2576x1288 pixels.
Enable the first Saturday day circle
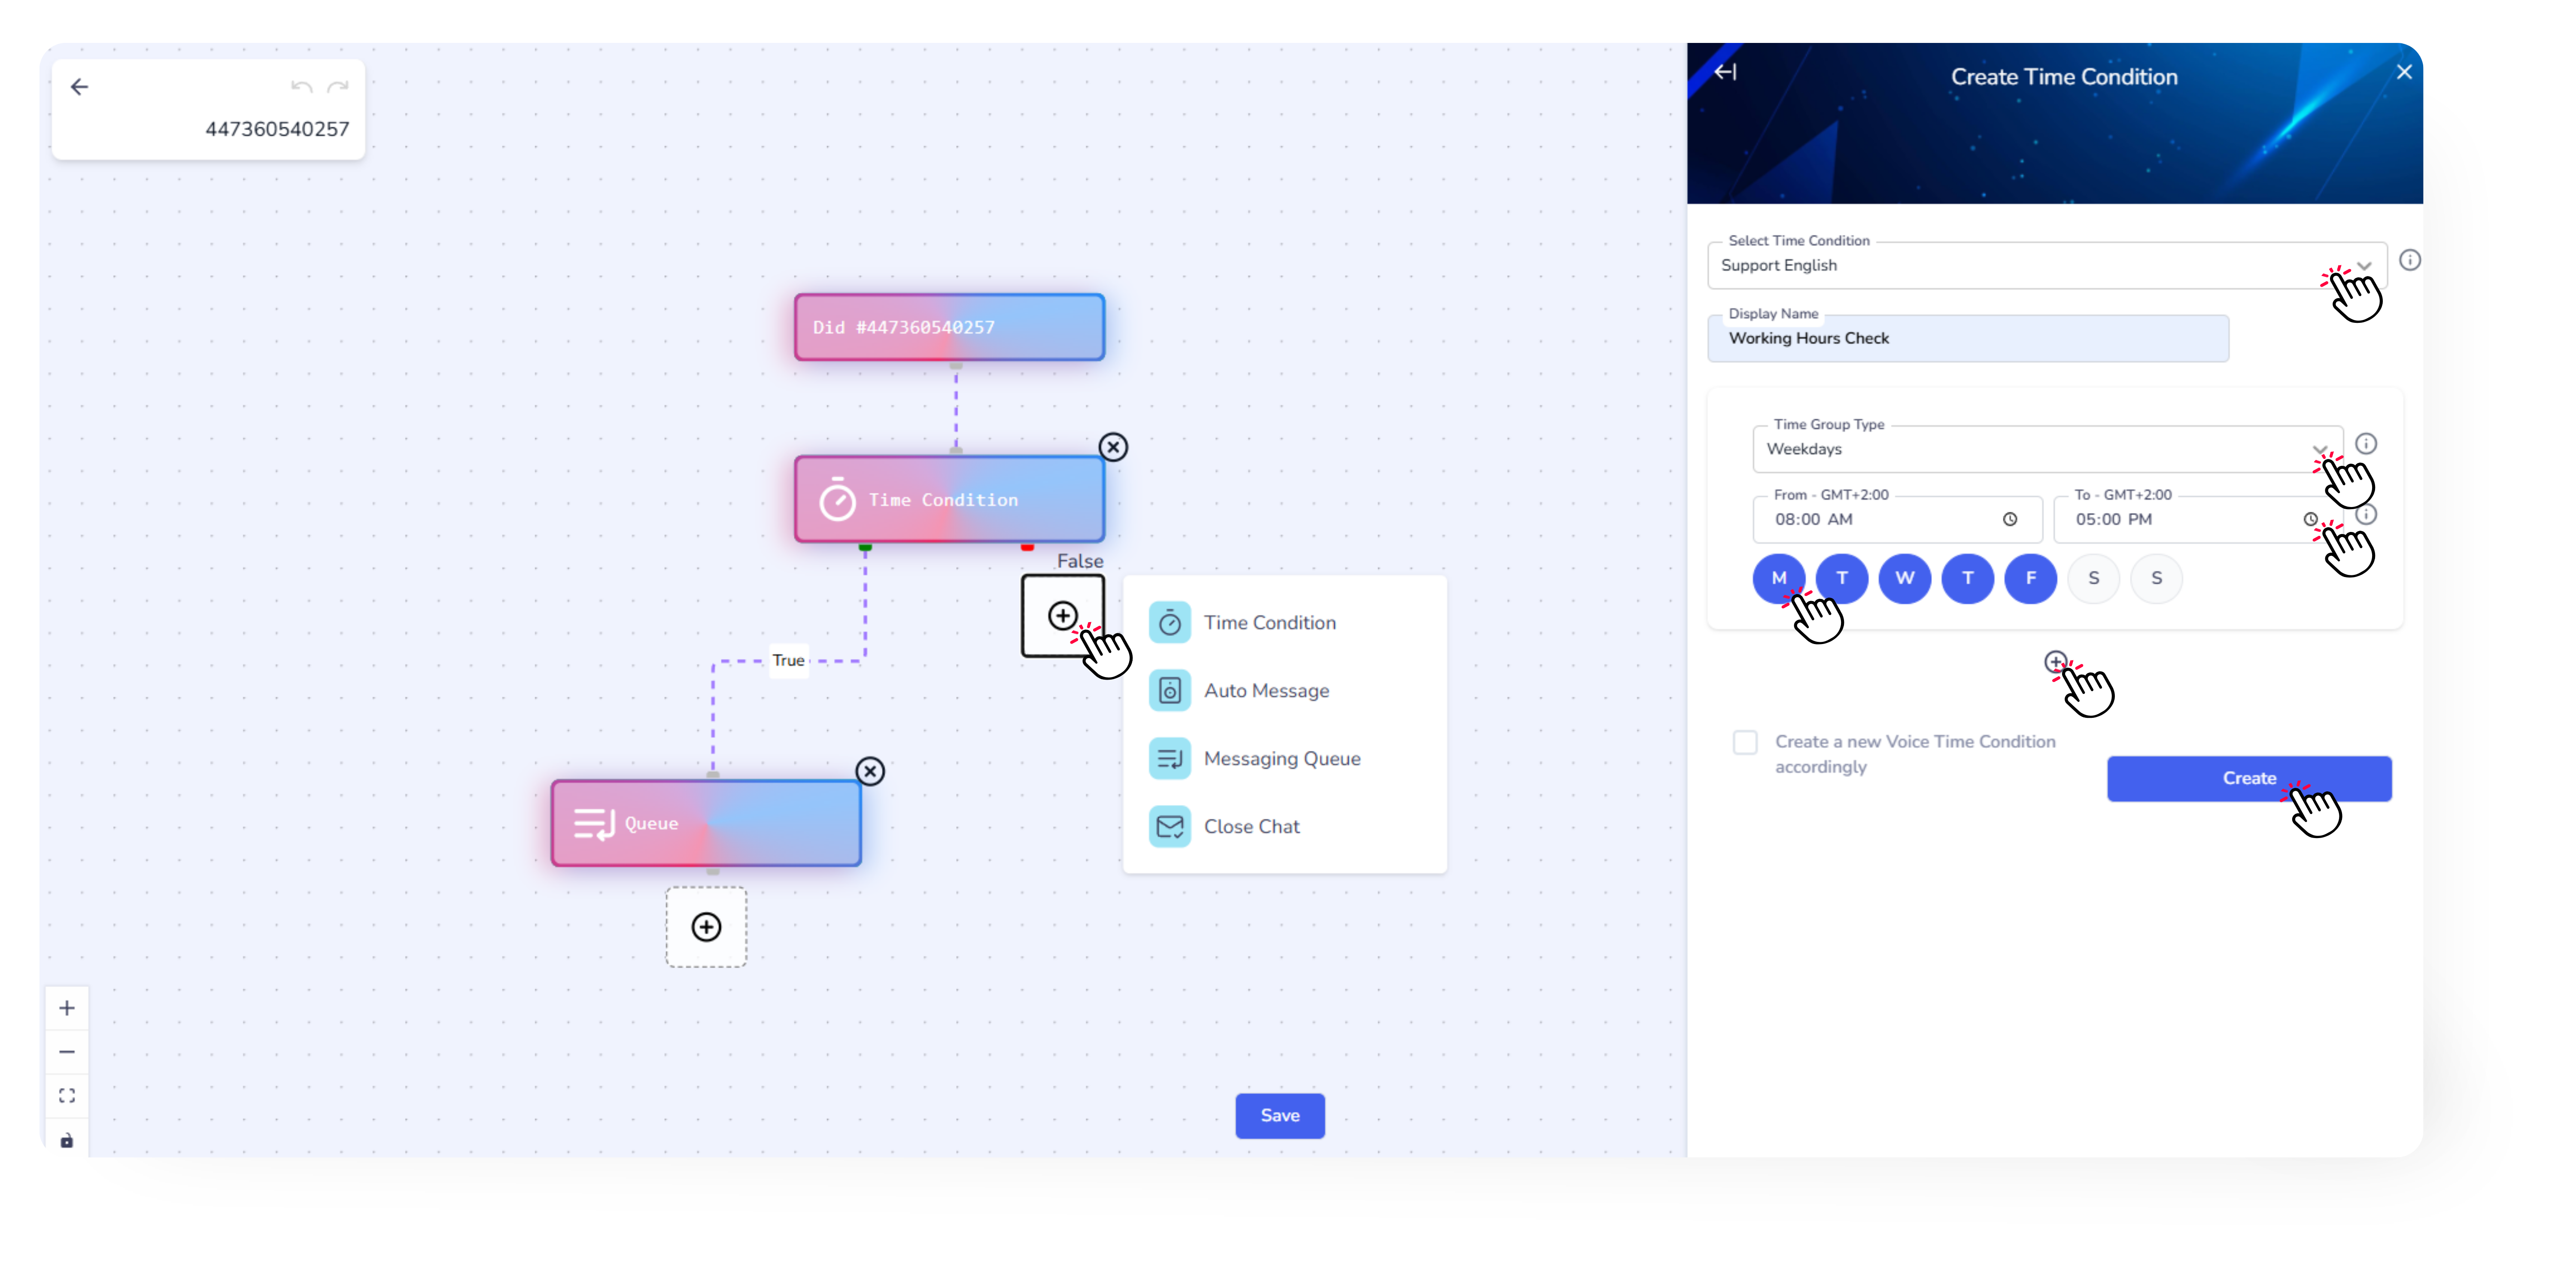pos(2093,578)
